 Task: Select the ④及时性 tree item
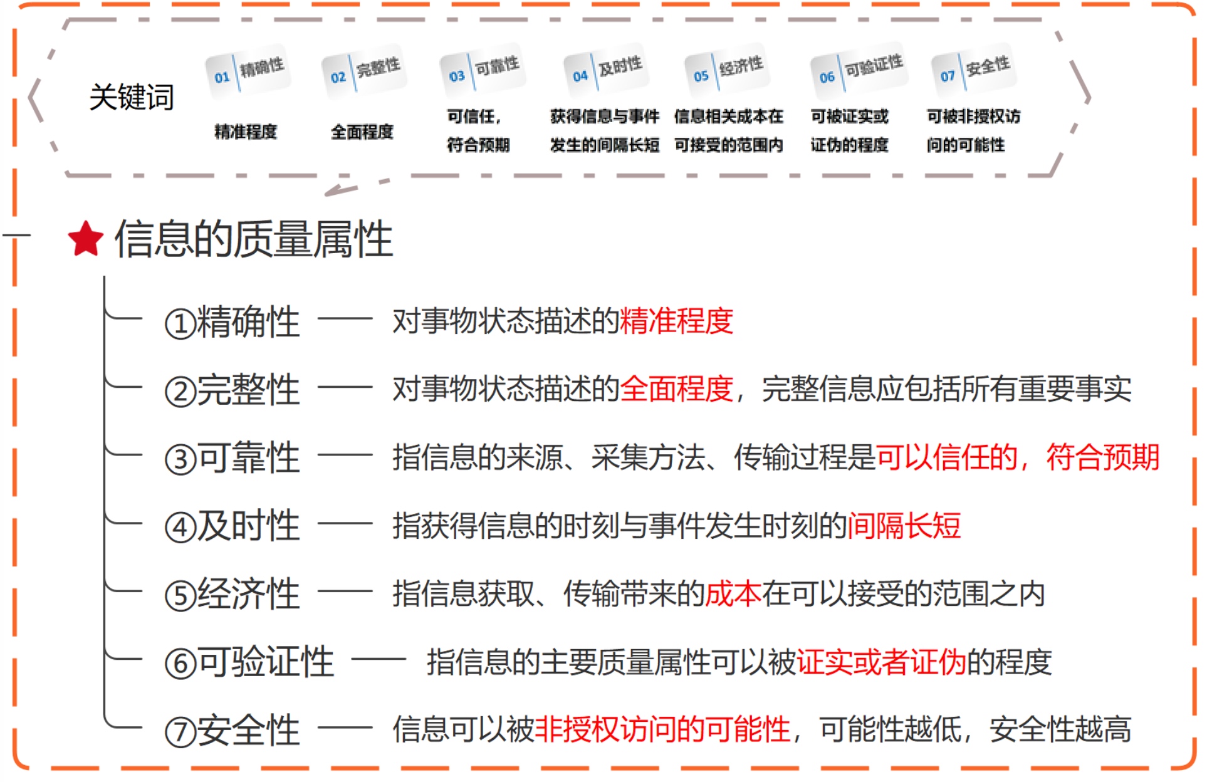232,526
